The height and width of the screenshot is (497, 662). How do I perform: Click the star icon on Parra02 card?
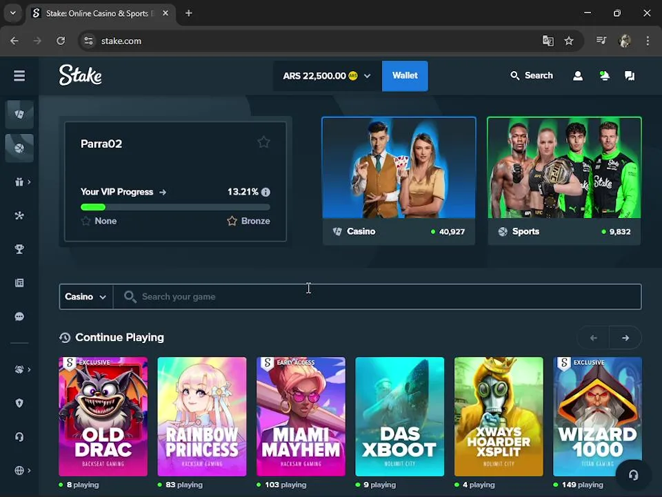[263, 142]
